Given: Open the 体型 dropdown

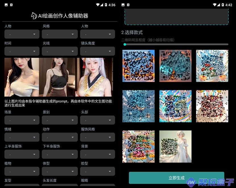Looking at the screenshot, I should pos(60,171).
